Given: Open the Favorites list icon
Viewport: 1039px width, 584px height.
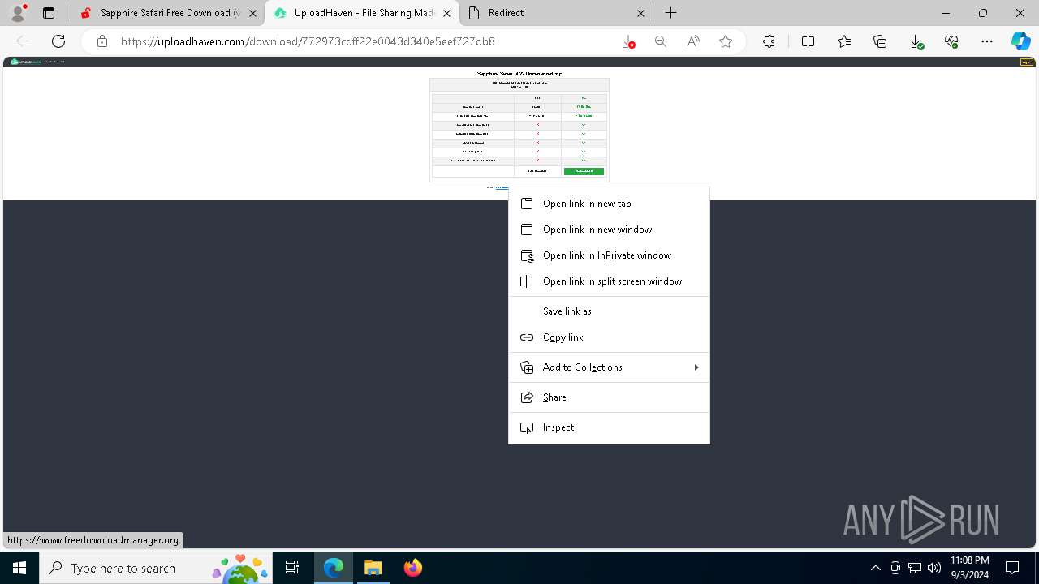Looking at the screenshot, I should pos(844,41).
